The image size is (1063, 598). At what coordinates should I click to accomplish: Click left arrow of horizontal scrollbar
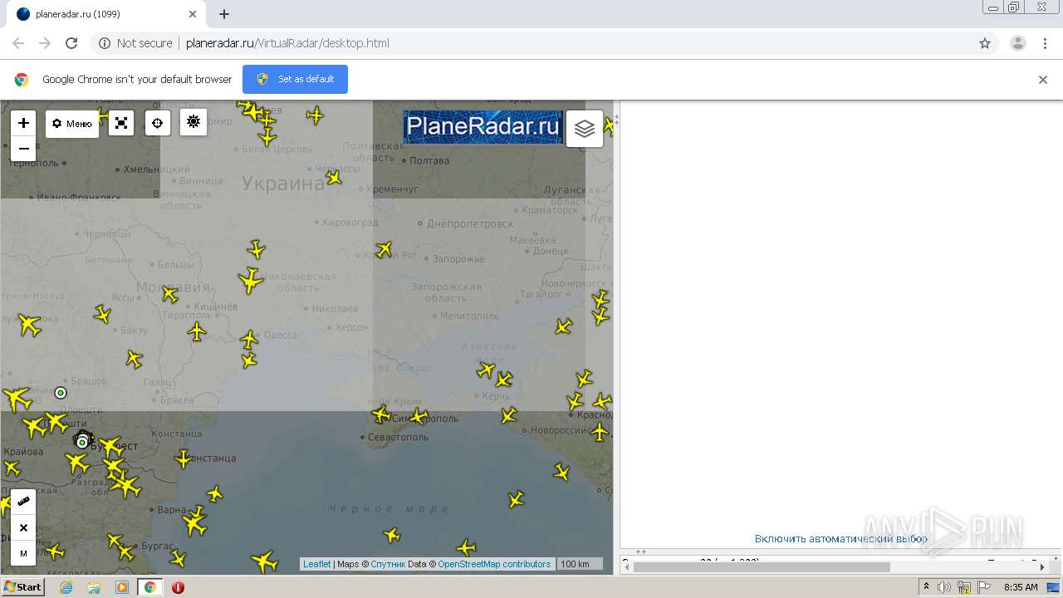coord(626,567)
